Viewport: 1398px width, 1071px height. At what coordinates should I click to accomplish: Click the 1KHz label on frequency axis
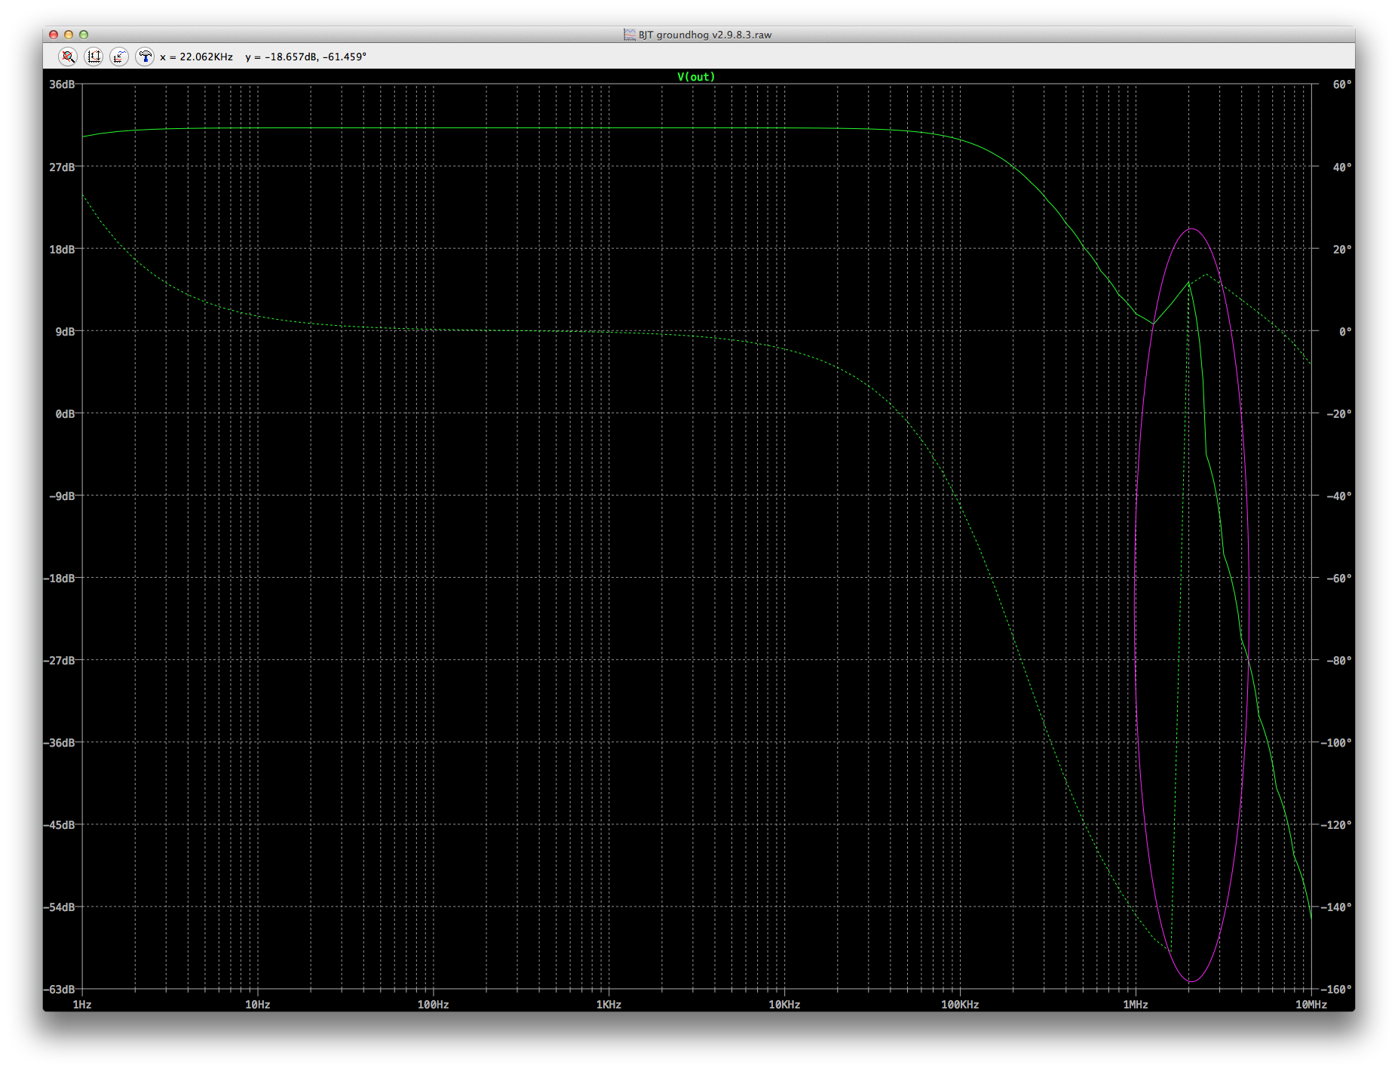click(609, 1005)
